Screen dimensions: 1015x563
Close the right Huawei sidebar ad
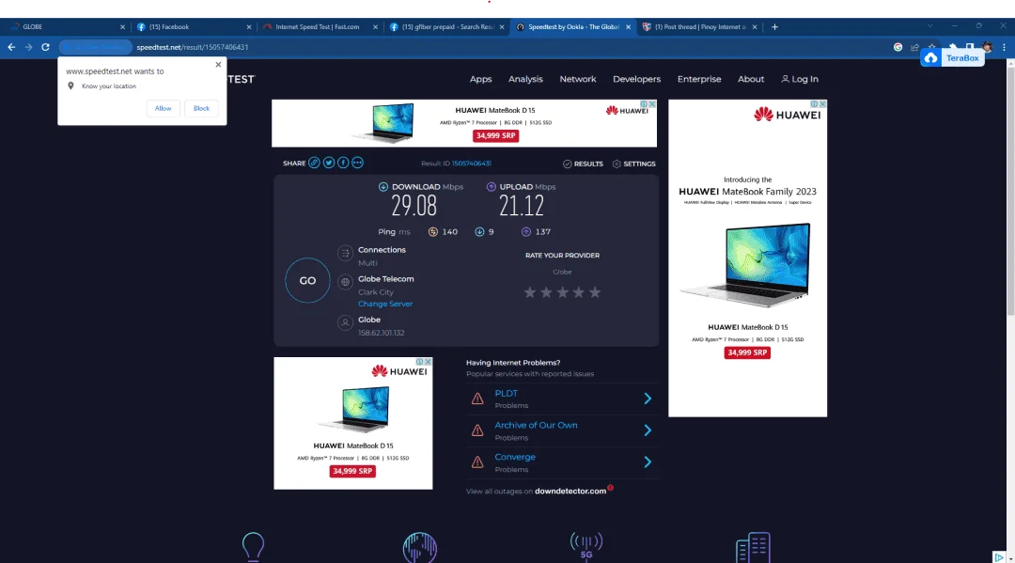822,104
